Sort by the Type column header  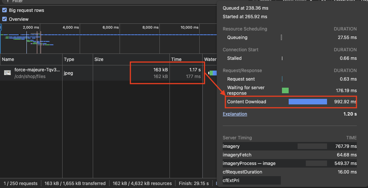coord(78,59)
